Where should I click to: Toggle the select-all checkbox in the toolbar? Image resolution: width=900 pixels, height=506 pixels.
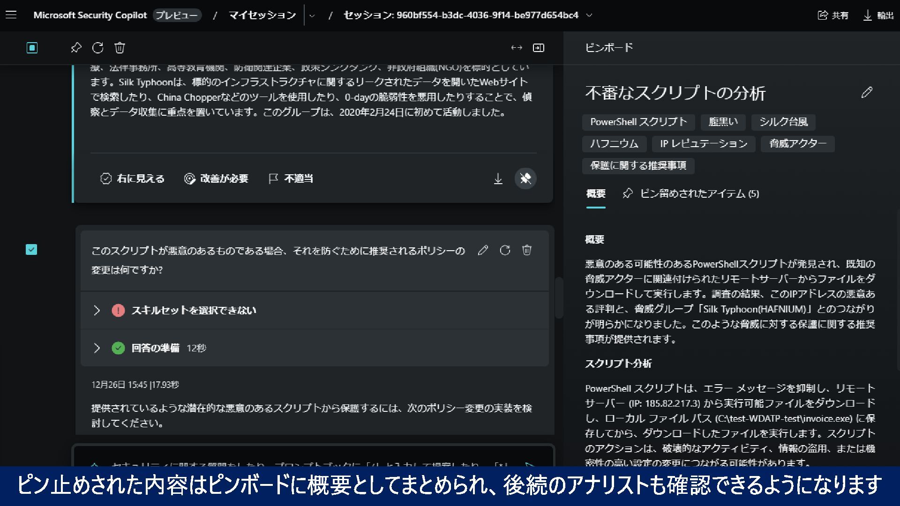coord(32,48)
